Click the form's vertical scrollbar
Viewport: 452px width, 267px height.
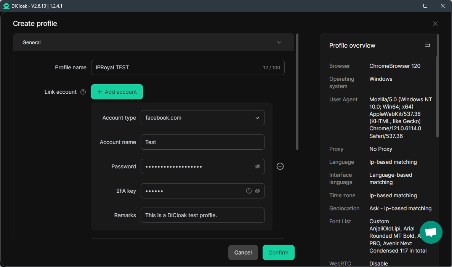click(297, 92)
